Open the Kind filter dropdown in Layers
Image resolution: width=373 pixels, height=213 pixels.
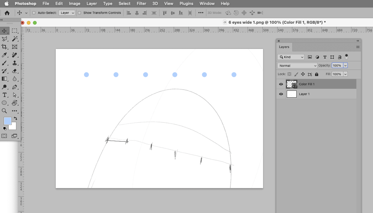click(290, 57)
